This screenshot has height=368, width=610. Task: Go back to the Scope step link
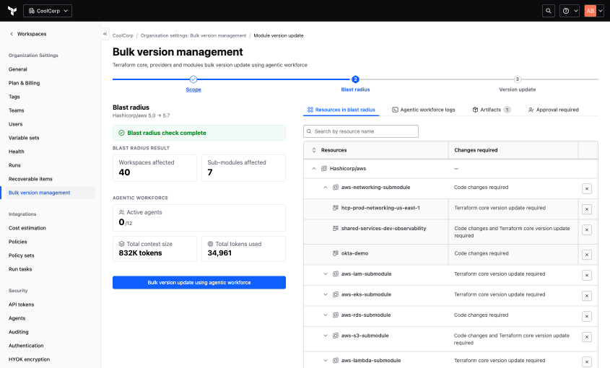pyautogui.click(x=193, y=89)
